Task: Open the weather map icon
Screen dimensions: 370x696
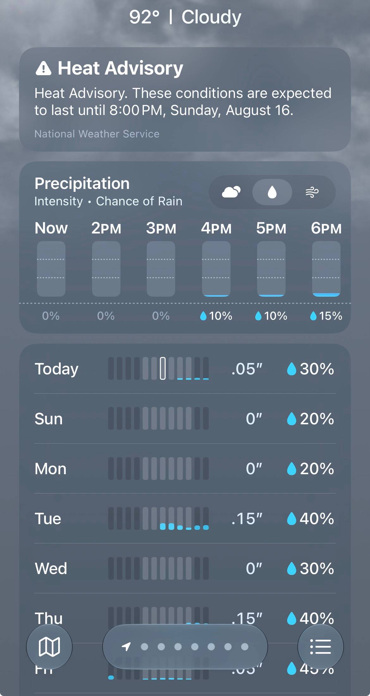Action: pos(49,647)
